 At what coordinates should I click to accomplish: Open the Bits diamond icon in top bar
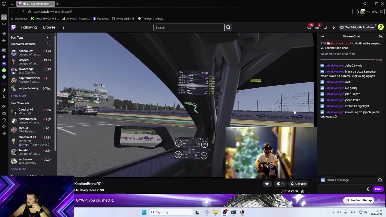click(333, 27)
